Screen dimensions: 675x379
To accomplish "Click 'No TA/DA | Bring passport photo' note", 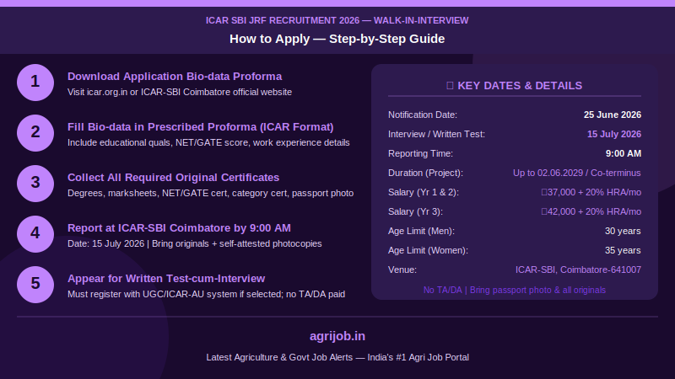I will [515, 290].
